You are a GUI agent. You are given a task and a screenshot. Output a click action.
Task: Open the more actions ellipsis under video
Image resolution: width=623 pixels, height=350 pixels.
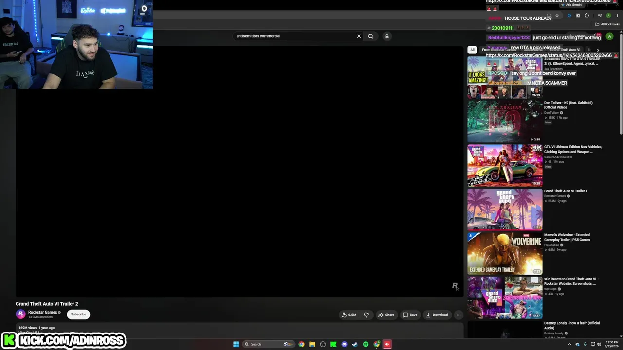458,315
